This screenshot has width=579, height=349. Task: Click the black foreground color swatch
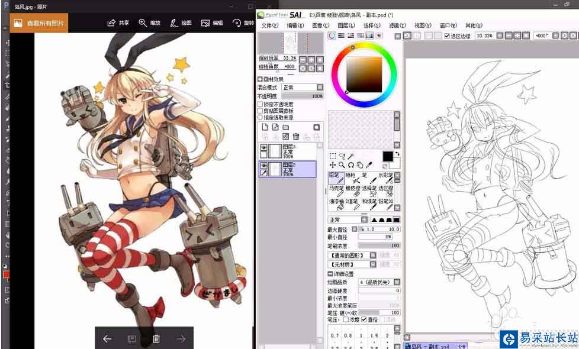click(388, 156)
